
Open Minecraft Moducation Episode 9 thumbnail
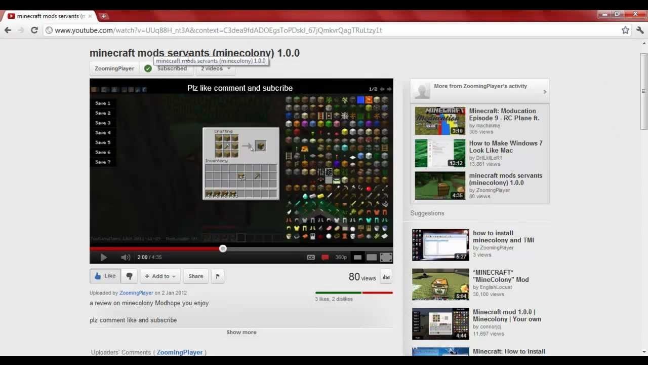pos(440,121)
